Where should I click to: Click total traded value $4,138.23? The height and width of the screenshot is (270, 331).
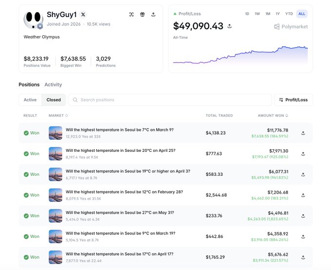coord(215,133)
